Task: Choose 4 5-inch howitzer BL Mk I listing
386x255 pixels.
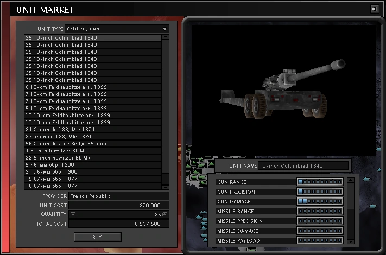Action: 92,150
